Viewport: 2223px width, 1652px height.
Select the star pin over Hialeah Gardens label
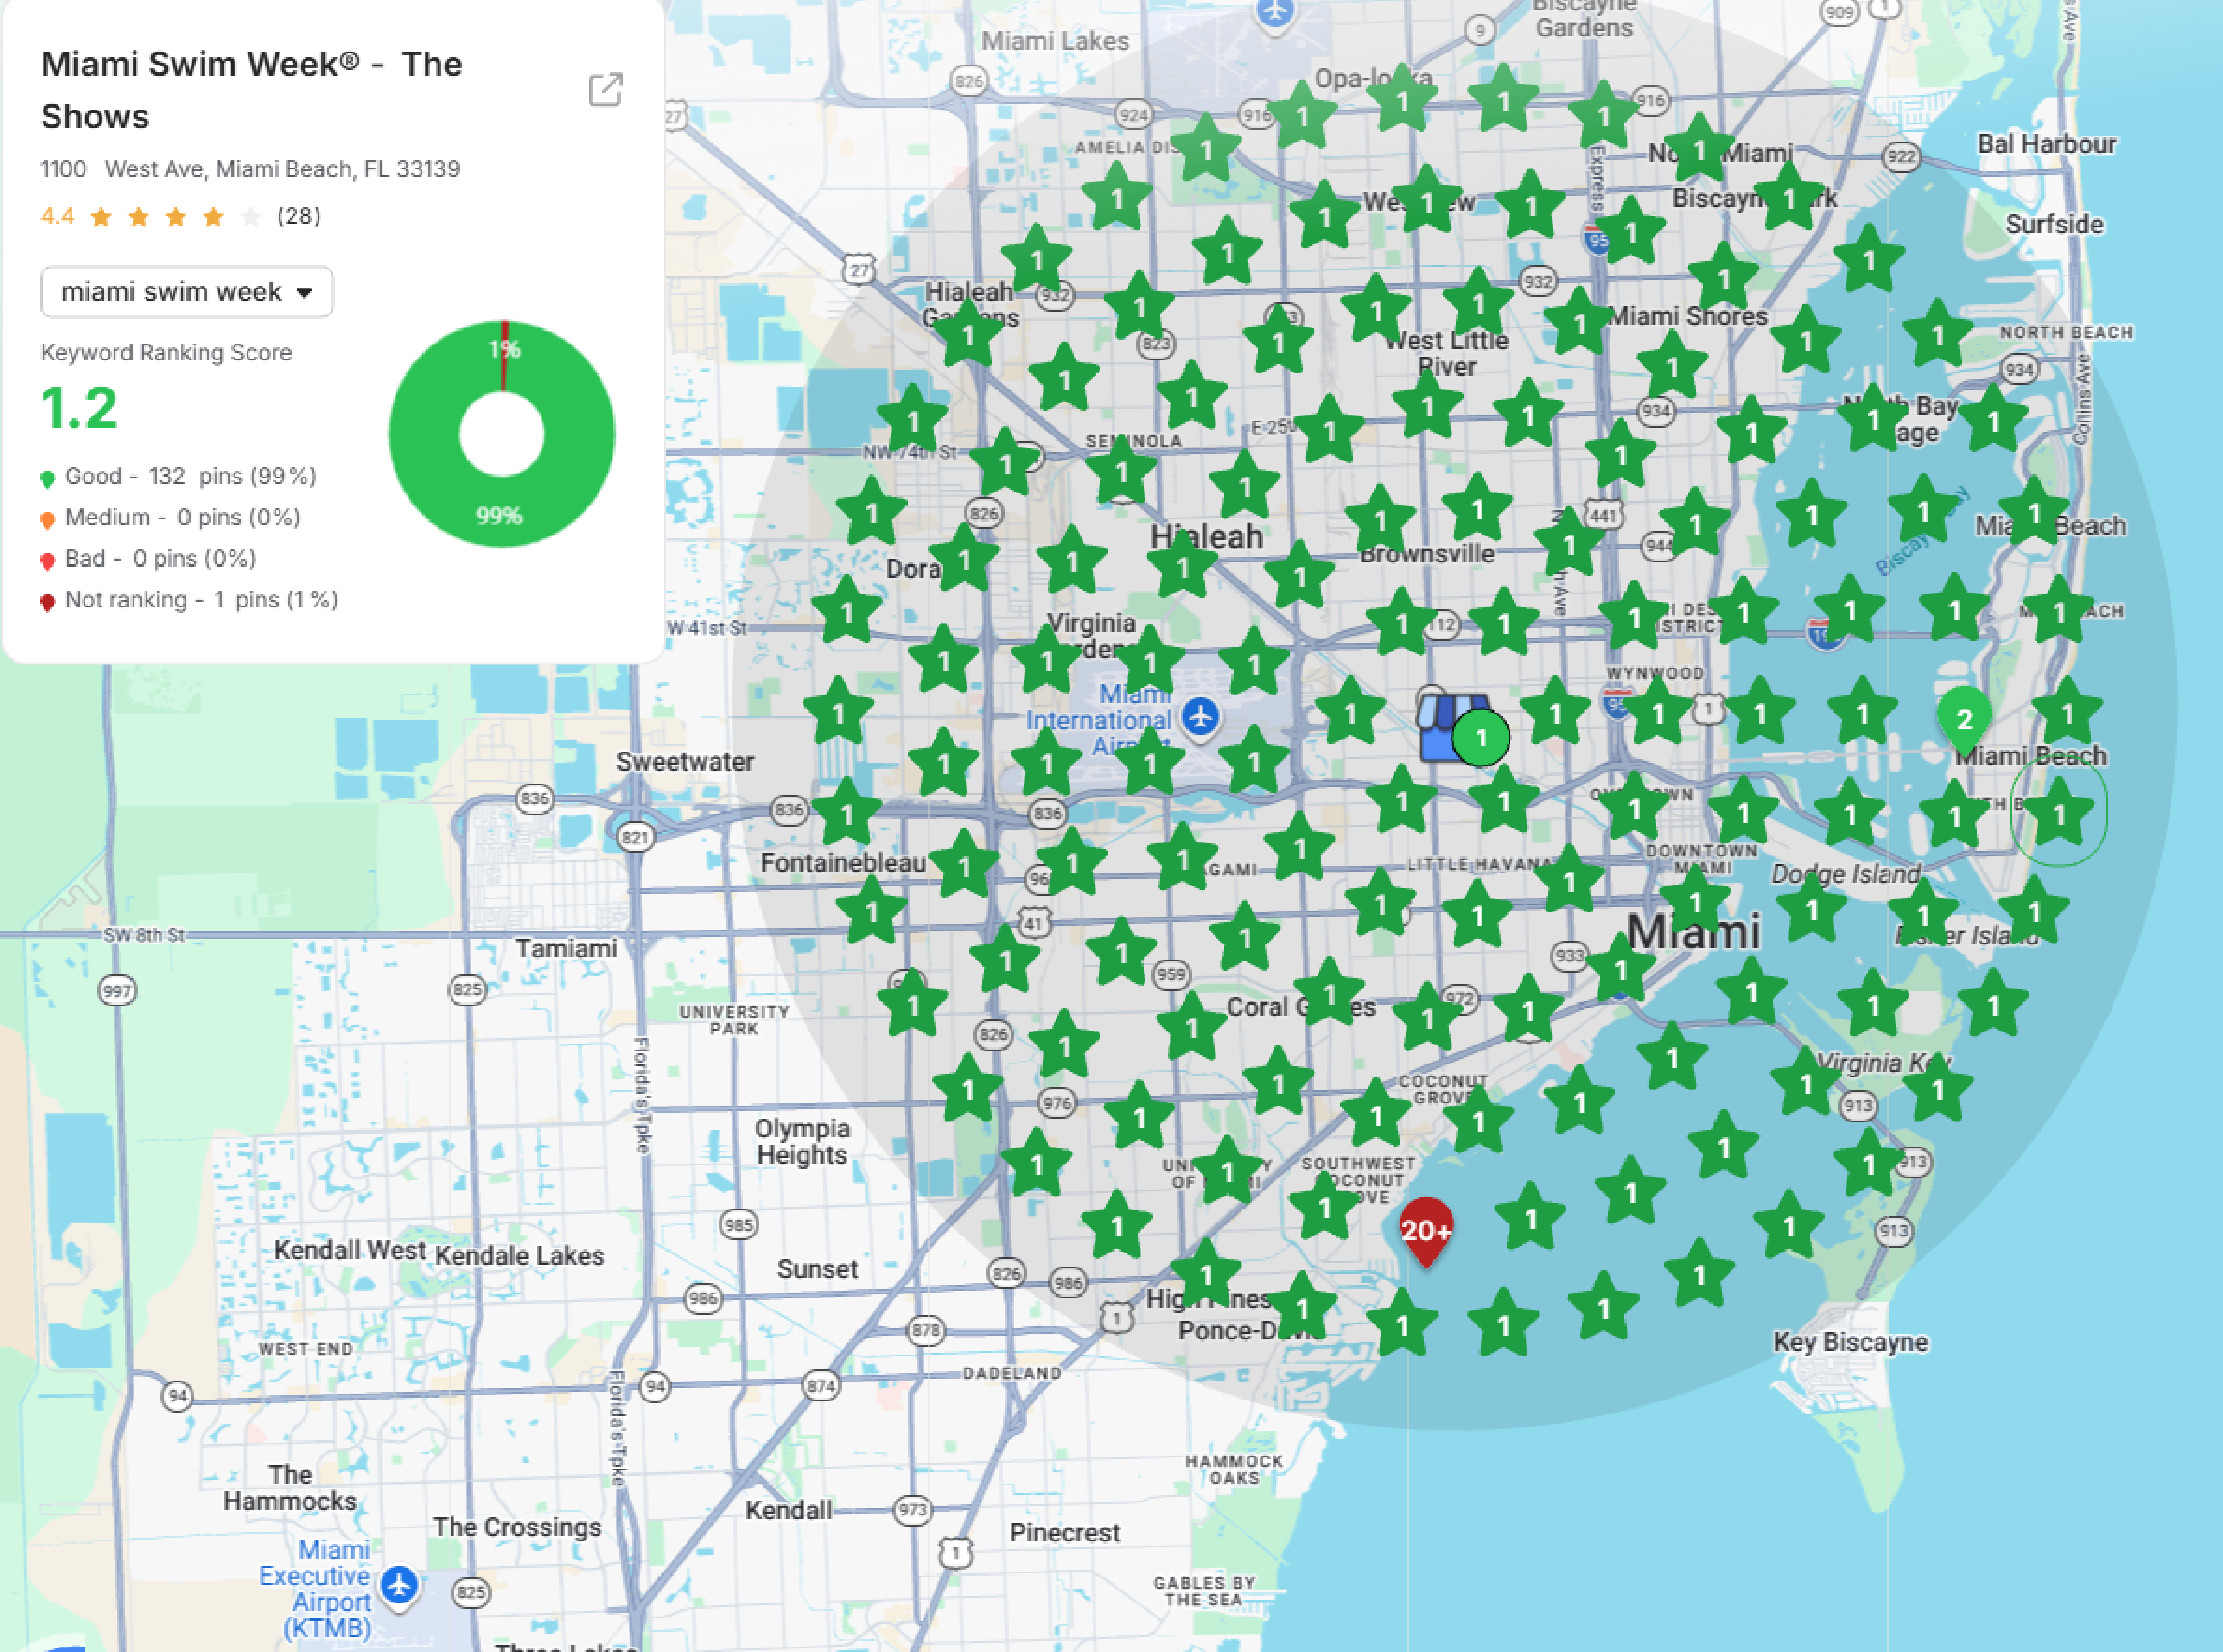[967, 336]
